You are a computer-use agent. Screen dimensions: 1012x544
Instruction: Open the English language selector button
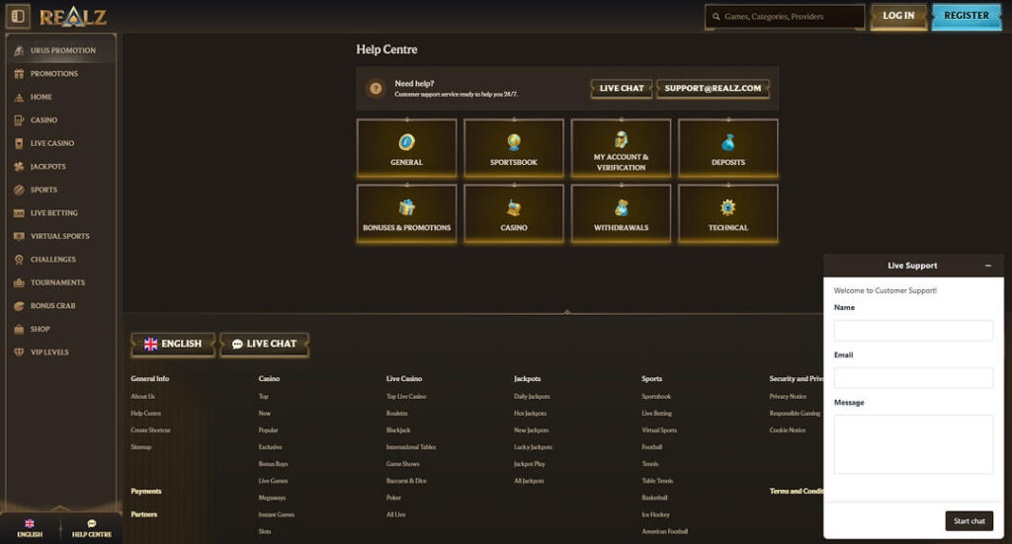pos(173,344)
